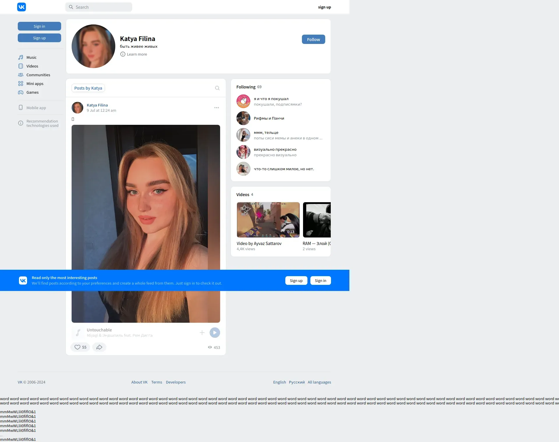This screenshot has width=559, height=442.
Task: Open the About VK footer link
Action: pyautogui.click(x=139, y=382)
